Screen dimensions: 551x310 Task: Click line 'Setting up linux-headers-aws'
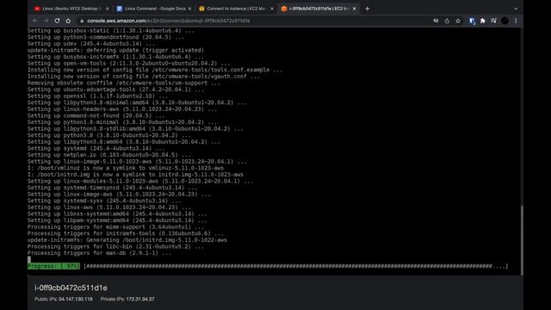click(x=122, y=109)
